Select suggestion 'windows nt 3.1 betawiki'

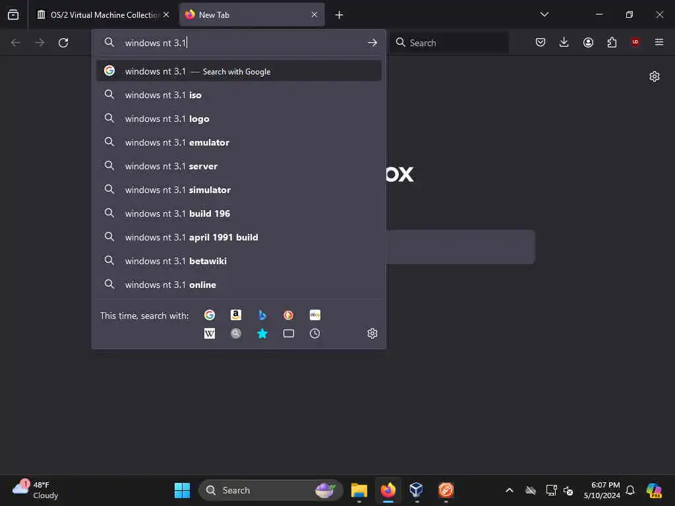click(x=239, y=260)
